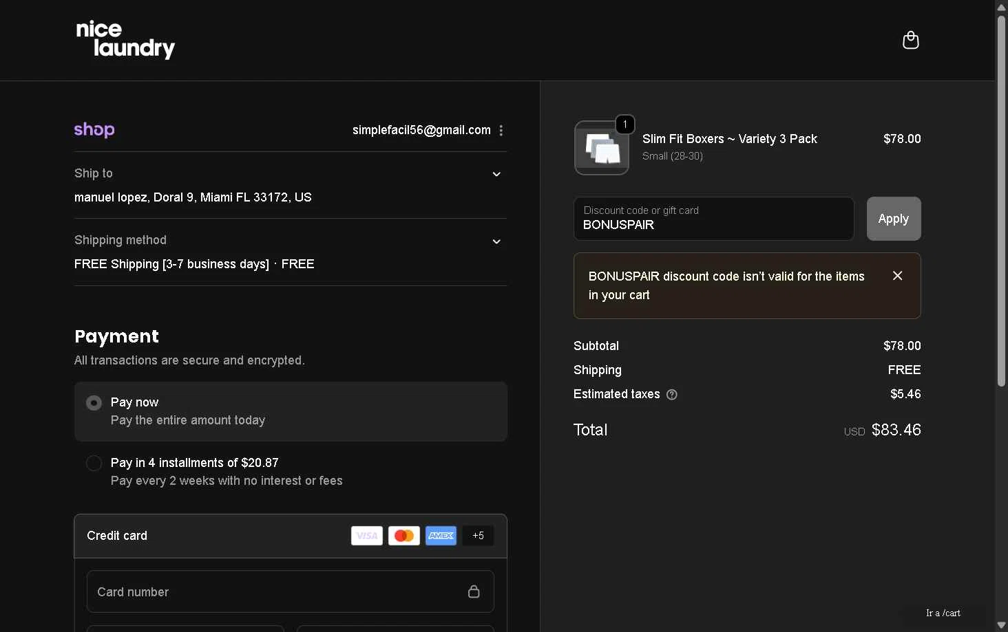This screenshot has width=1008, height=632.
Task: Click the scrollbar up arrow
Action: pos(1002,7)
